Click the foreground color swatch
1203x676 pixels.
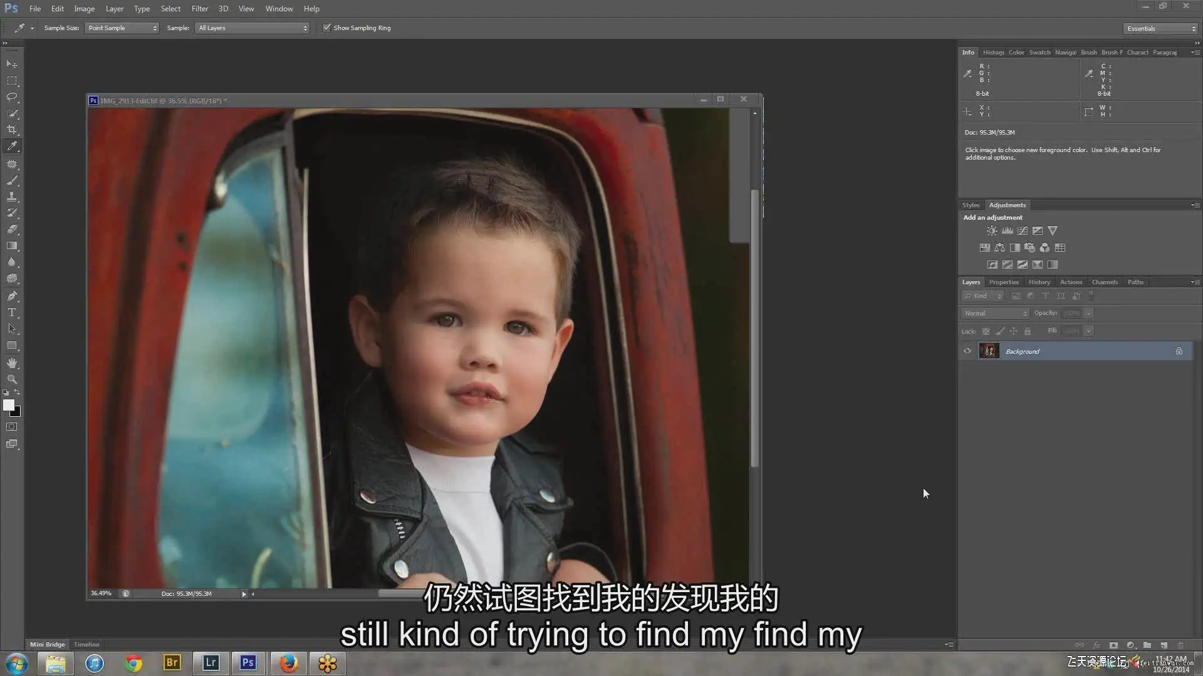point(8,405)
